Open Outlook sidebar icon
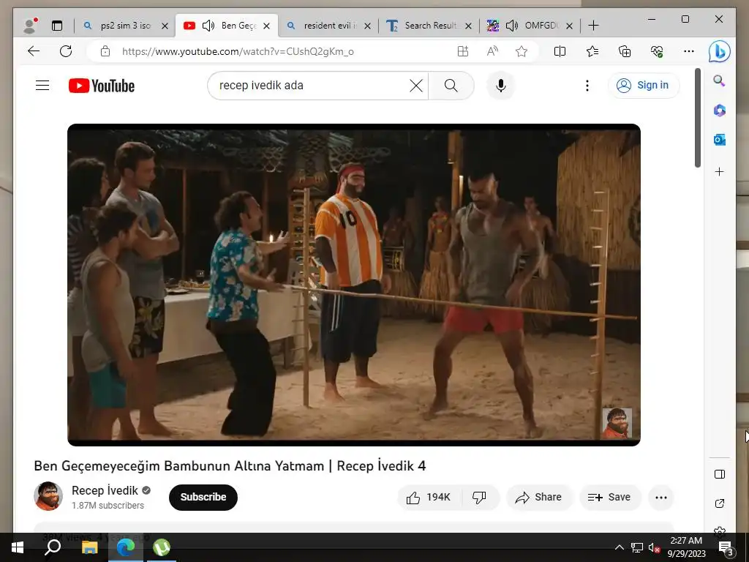The width and height of the screenshot is (749, 562). pos(720,140)
